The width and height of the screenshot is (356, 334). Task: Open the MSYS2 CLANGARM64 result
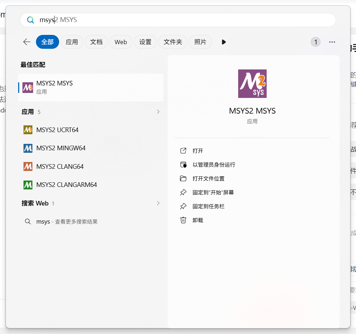[91, 185]
